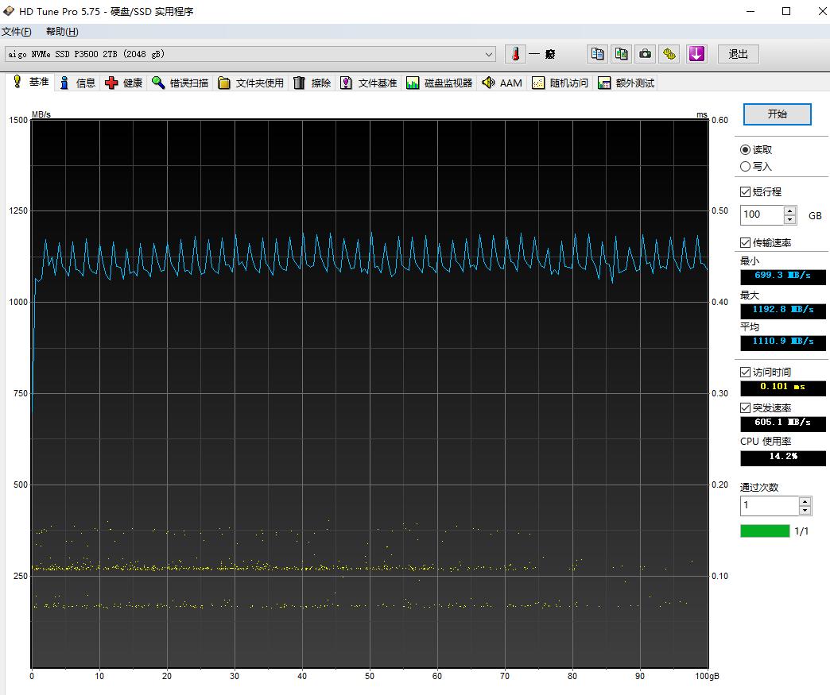The height and width of the screenshot is (695, 830).
Task: Click the 退出 exit button
Action: (x=738, y=54)
